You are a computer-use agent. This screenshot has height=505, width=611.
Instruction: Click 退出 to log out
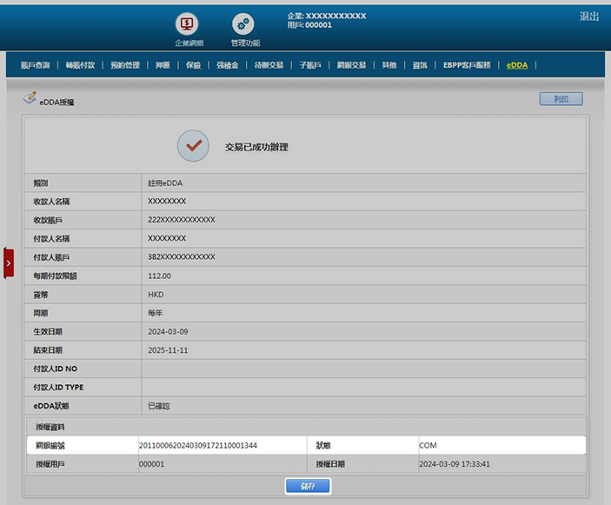pos(589,17)
